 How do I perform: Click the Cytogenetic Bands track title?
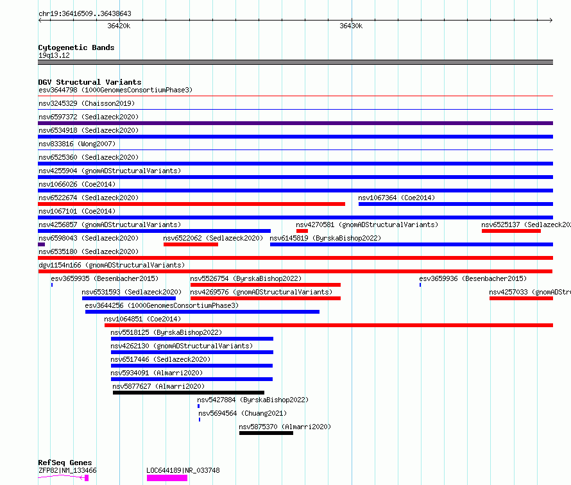tap(76, 47)
